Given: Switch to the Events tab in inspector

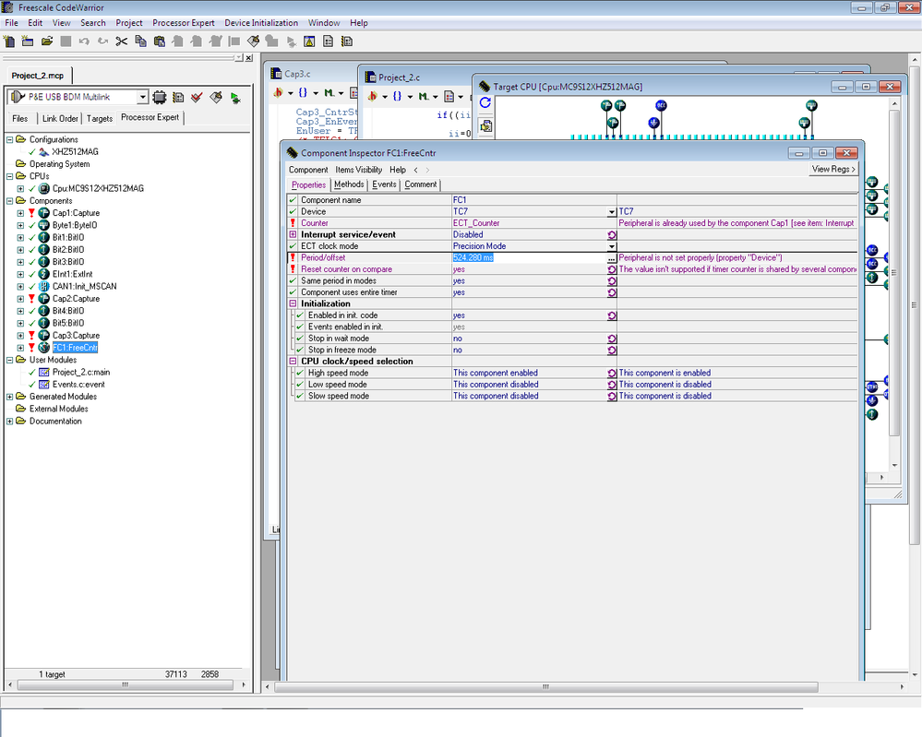Looking at the screenshot, I should tap(384, 184).
